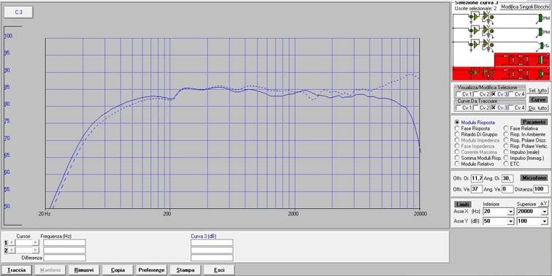Click the auto-scale Y axis button
The width and height of the screenshot is (552, 276).
(543, 204)
